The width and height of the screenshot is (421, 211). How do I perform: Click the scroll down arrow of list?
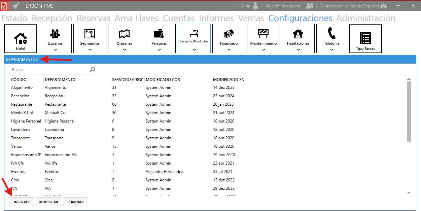pyautogui.click(x=409, y=193)
